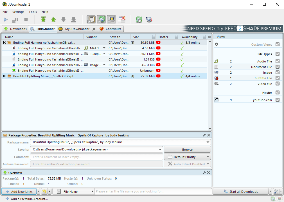Click the move-down green arrow toolbar icon

click(x=63, y=19)
